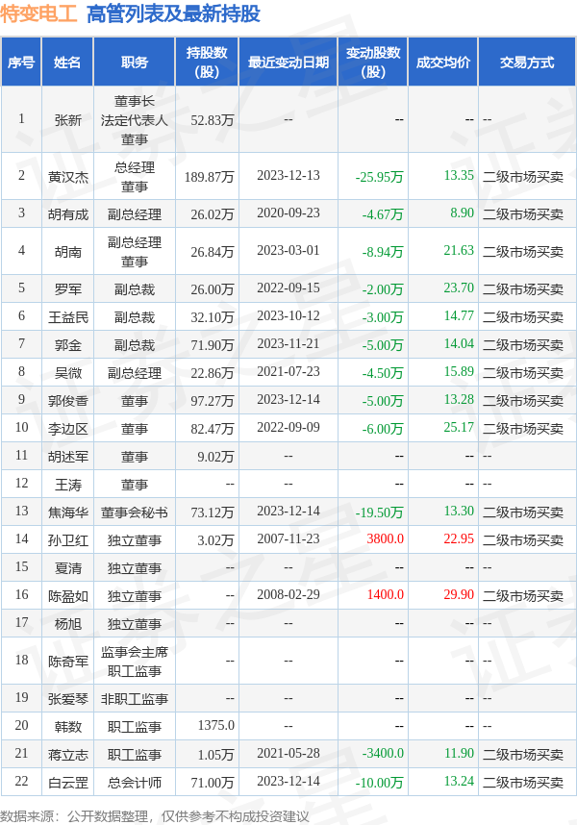Click the average price 8.90

462,212
